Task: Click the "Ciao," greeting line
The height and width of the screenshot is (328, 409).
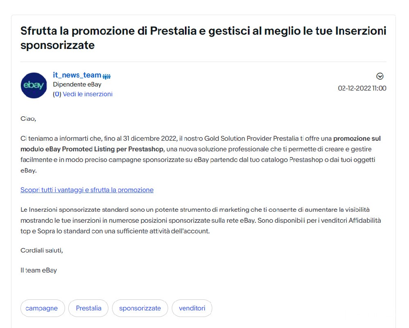Action: click(28, 119)
